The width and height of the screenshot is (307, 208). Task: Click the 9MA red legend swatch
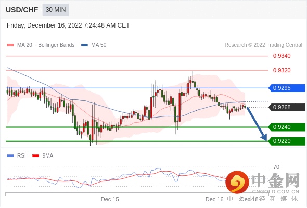coord(35,156)
